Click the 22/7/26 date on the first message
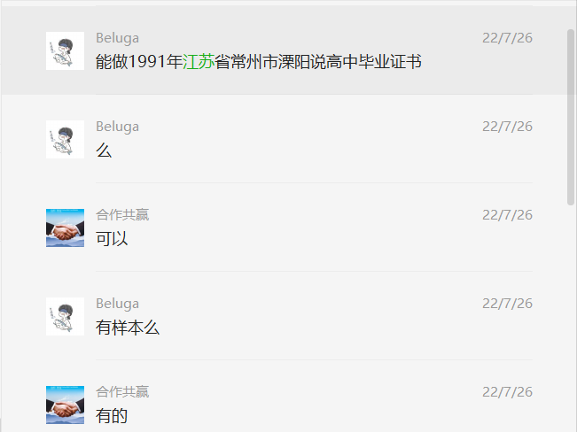Screen dimensions: 577x432 click(508, 38)
